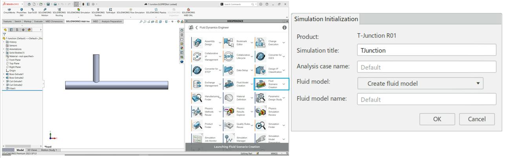Click the MMGS units in status bar

click(x=274, y=153)
